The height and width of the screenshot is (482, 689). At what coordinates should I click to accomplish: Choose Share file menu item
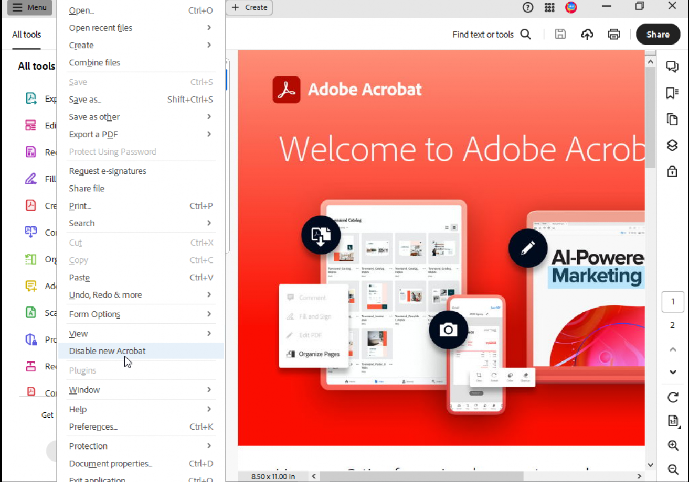(141, 188)
